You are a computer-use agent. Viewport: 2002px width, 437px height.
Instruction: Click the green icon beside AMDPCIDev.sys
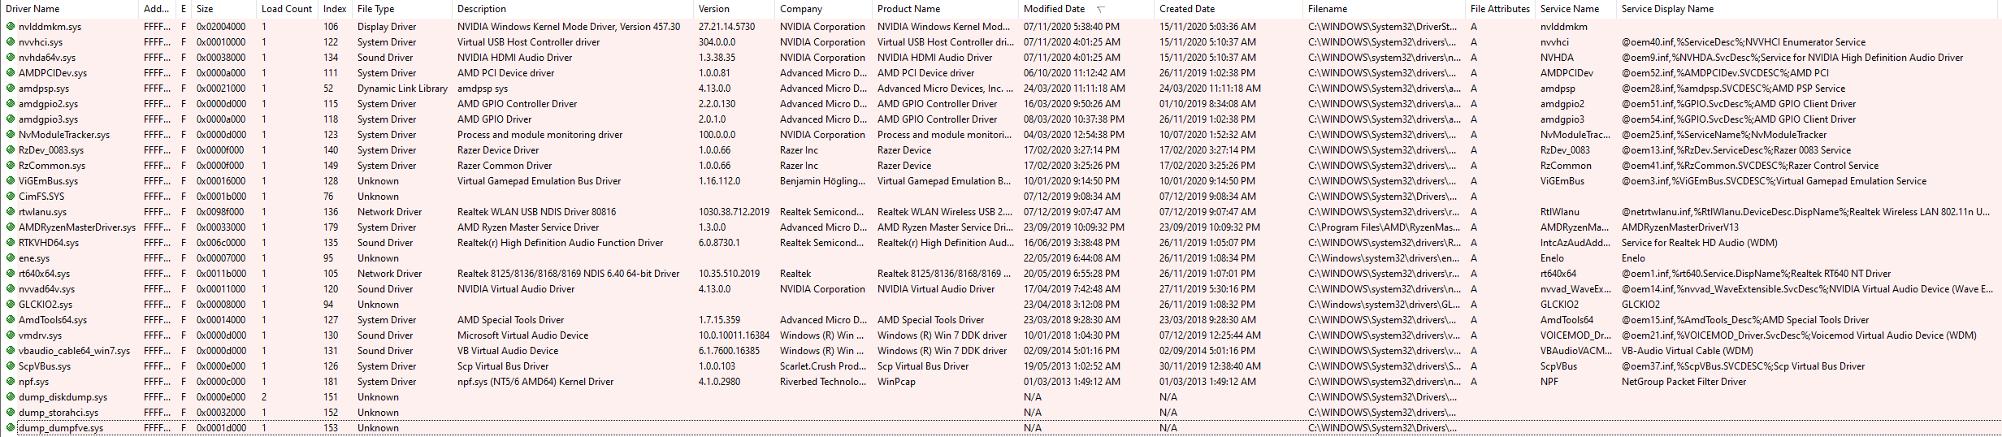[11, 72]
